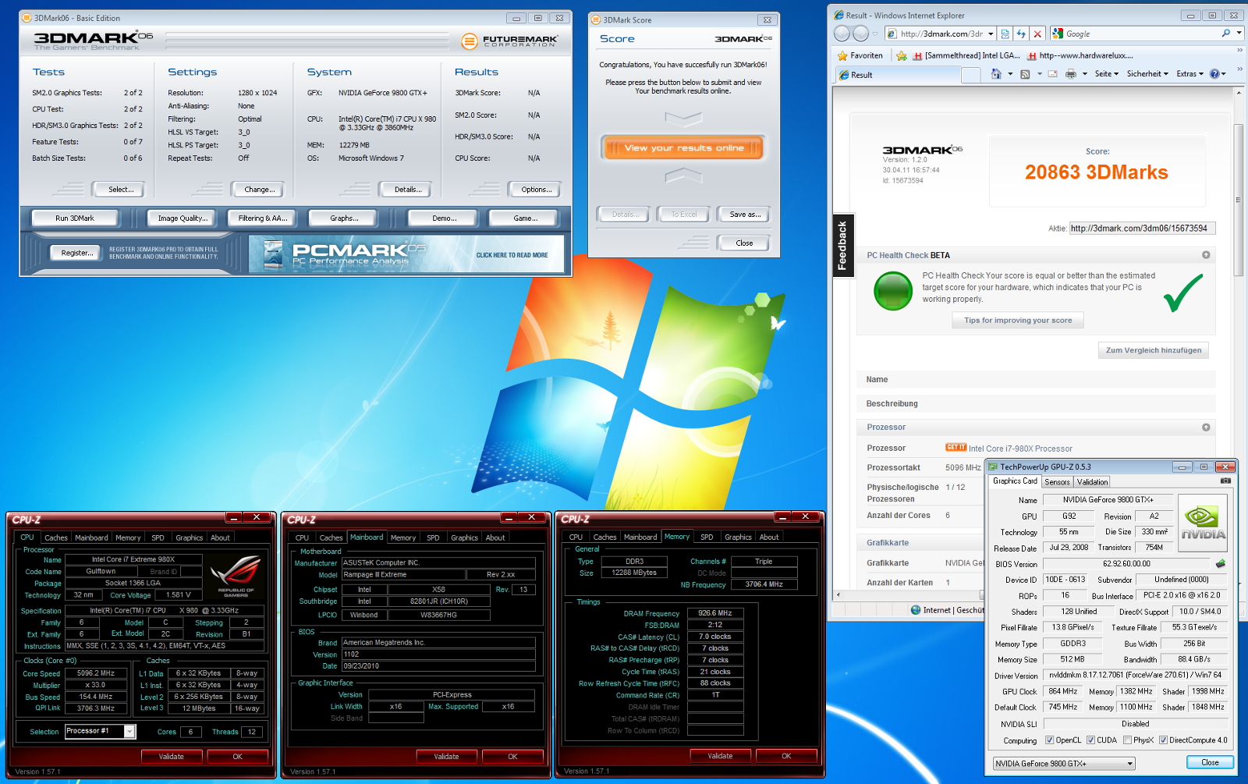Click the Image Quality... button in 3DMark06
The height and width of the screenshot is (784, 1248).
pyautogui.click(x=183, y=218)
